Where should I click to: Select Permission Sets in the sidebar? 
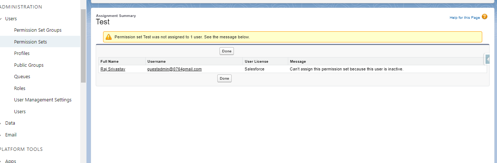coord(30,42)
